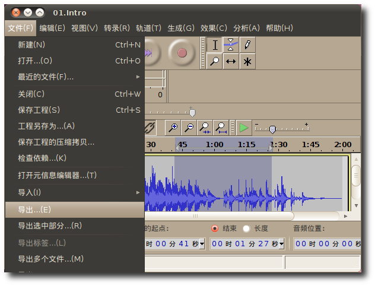
Task: Choose 打开...(O) menu entry
Action: pyautogui.click(x=75, y=61)
